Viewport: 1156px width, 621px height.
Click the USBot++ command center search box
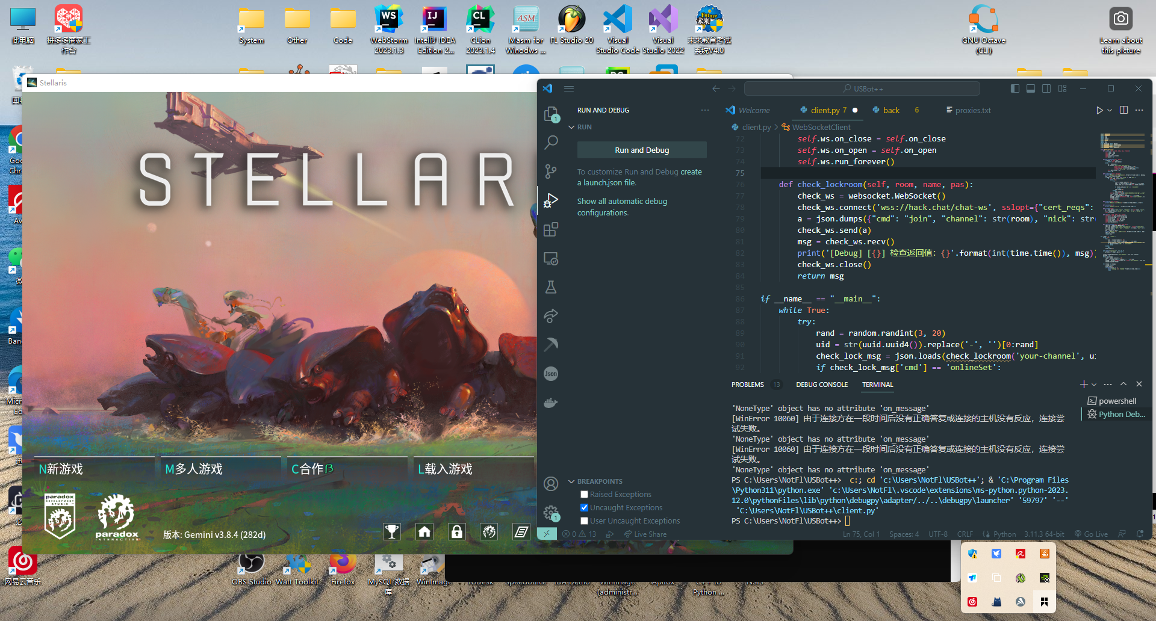[862, 88]
